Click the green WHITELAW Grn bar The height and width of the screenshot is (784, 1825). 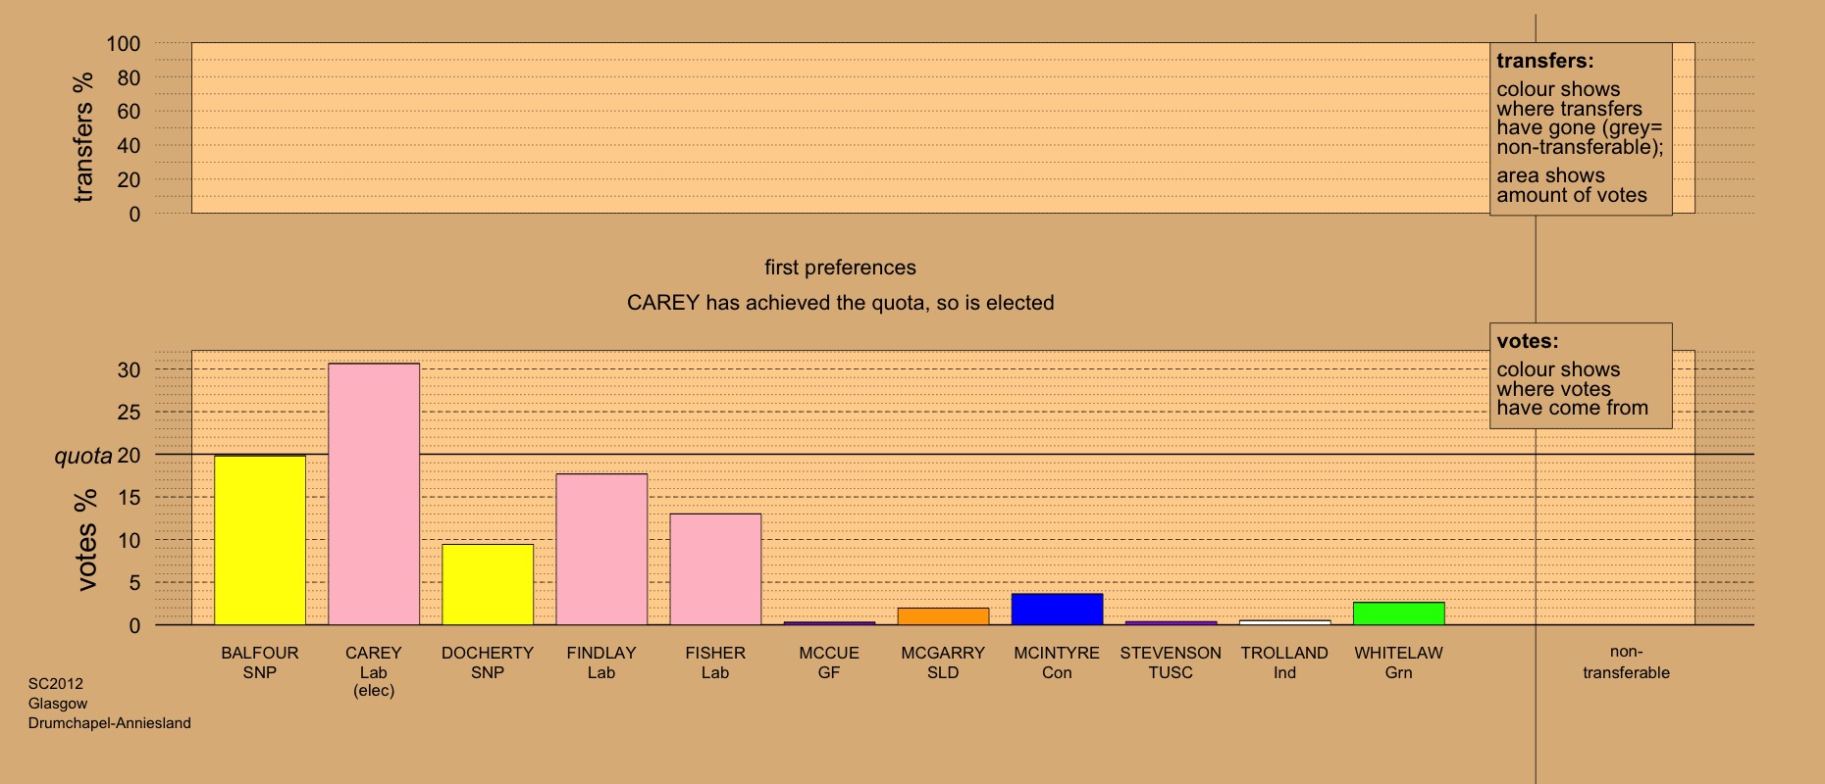pos(1398,613)
